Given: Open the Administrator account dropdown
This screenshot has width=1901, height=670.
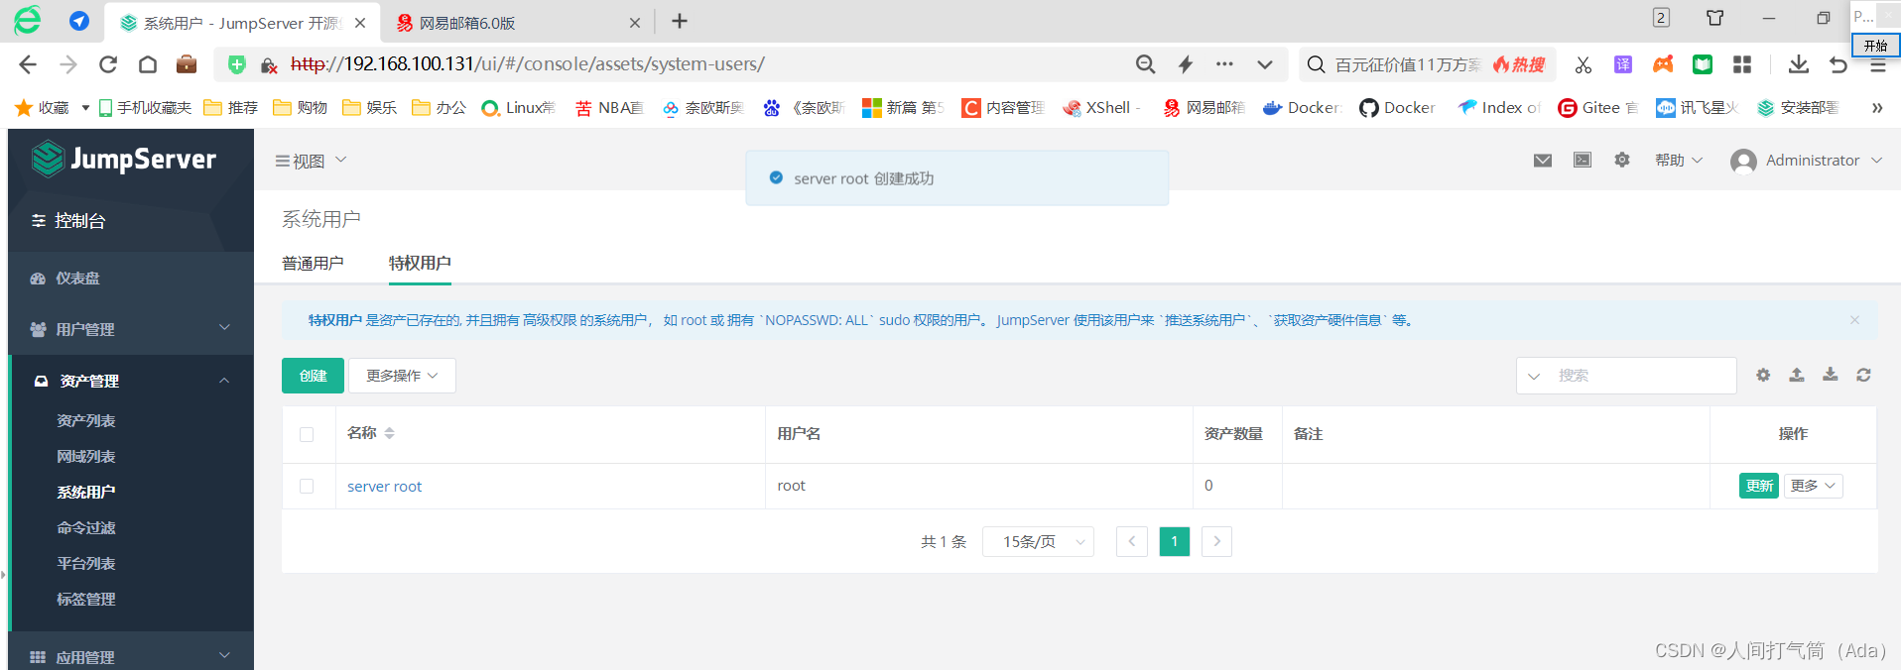Looking at the screenshot, I should pos(1806,161).
